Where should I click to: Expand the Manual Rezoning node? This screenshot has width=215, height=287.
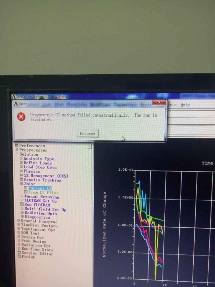tap(22, 196)
